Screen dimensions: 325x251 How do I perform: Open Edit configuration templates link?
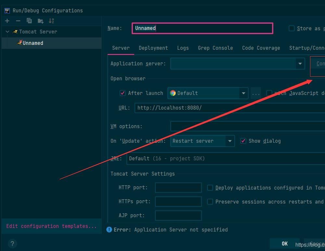point(51,226)
